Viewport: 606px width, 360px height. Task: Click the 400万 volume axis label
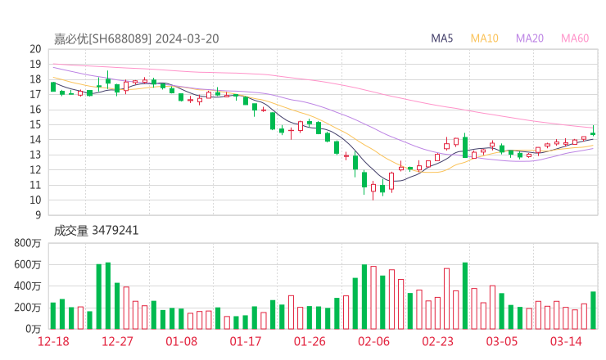click(x=27, y=286)
